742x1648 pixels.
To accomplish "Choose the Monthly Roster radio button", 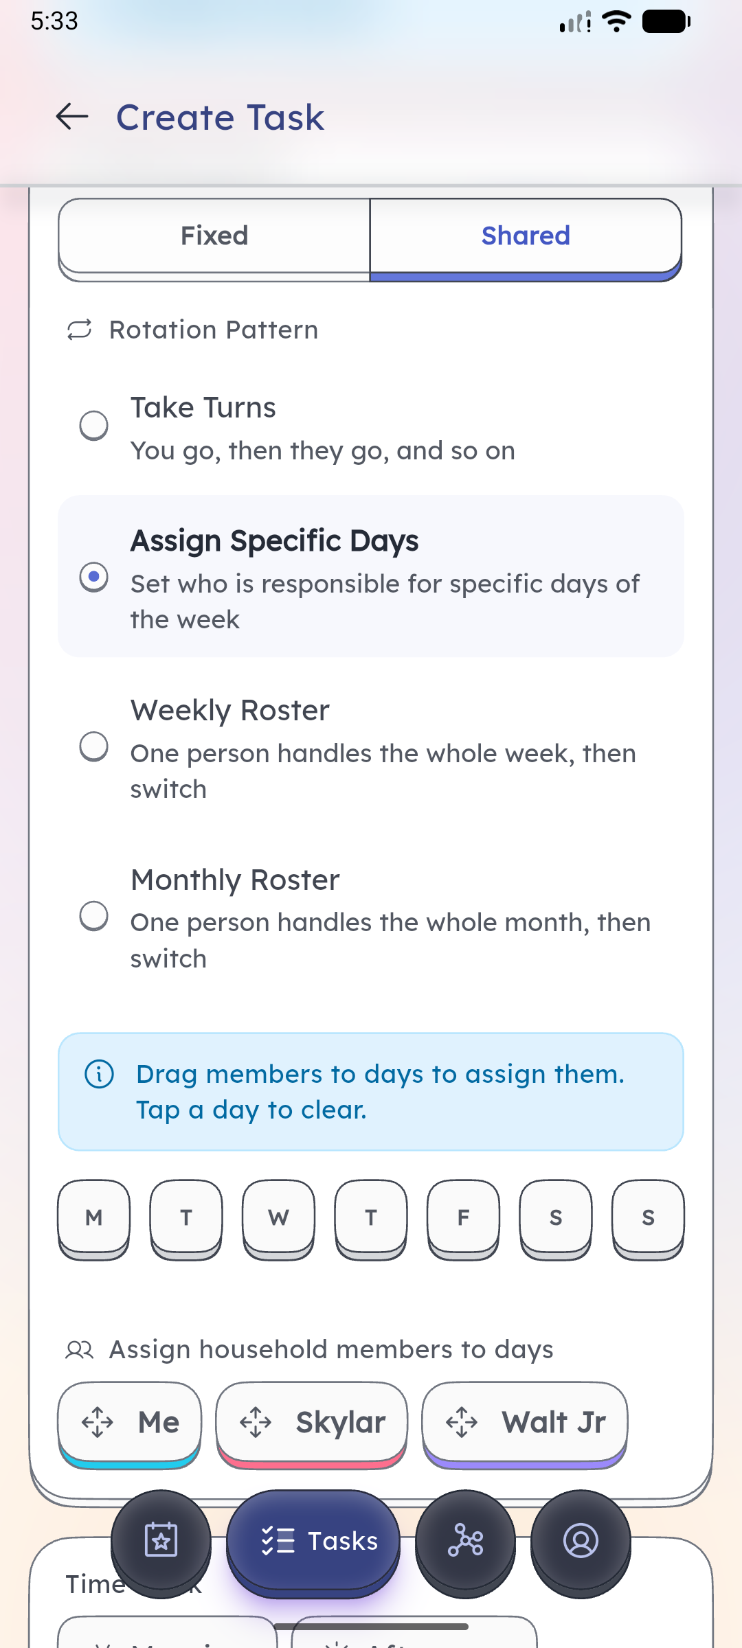I will [94, 916].
